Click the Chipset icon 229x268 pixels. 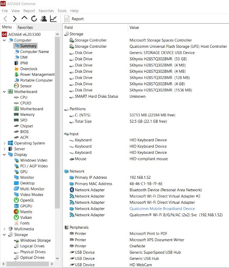point(16,126)
